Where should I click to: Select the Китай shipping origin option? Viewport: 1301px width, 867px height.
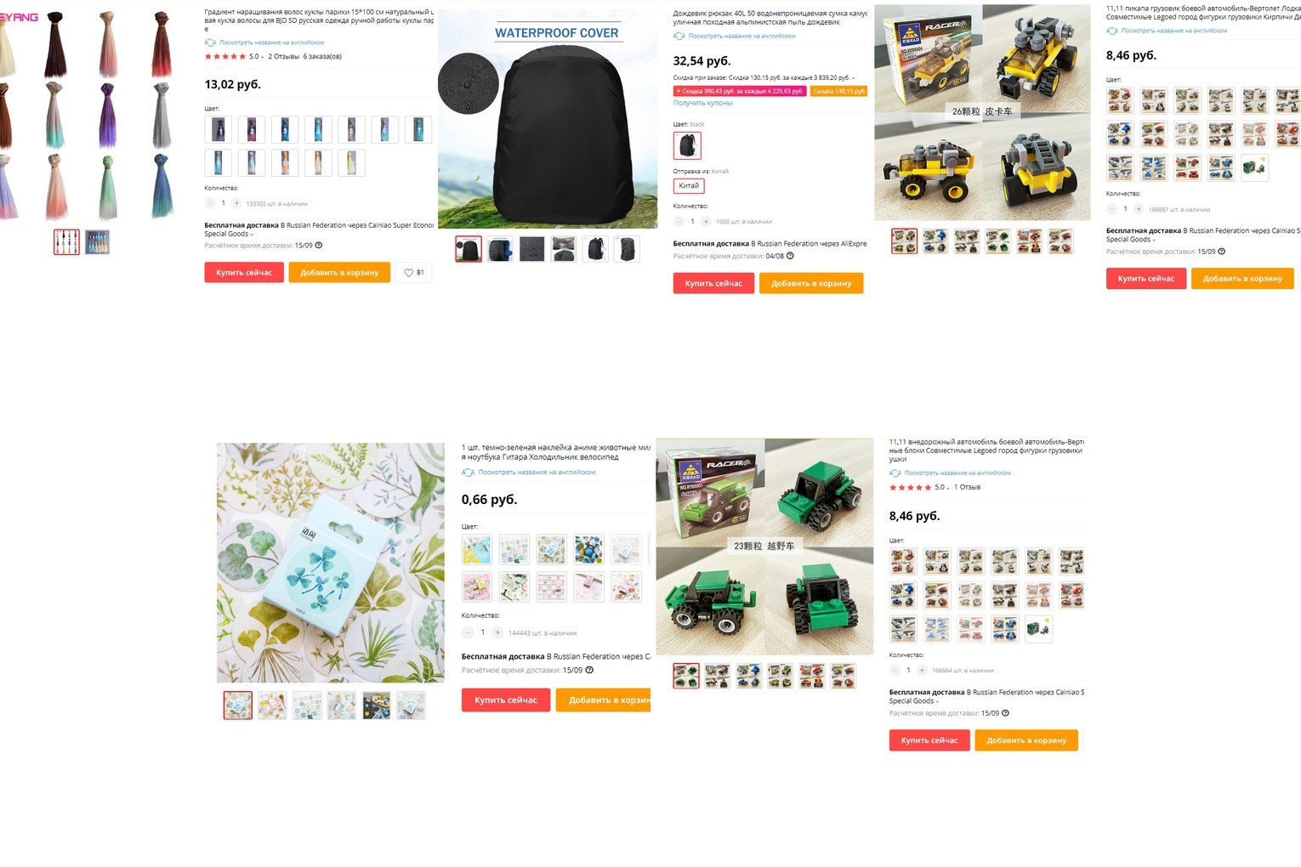(x=689, y=185)
